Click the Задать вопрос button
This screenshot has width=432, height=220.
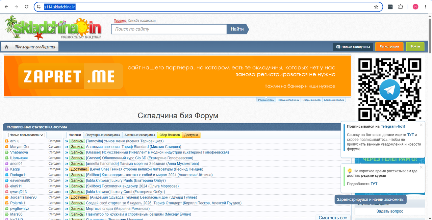[390, 211]
